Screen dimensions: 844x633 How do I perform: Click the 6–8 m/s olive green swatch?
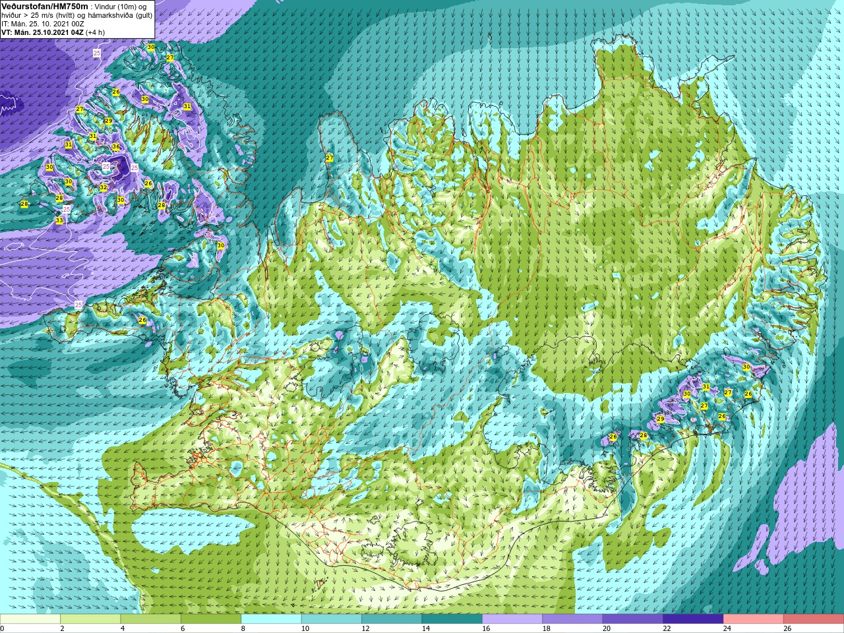click(211, 618)
